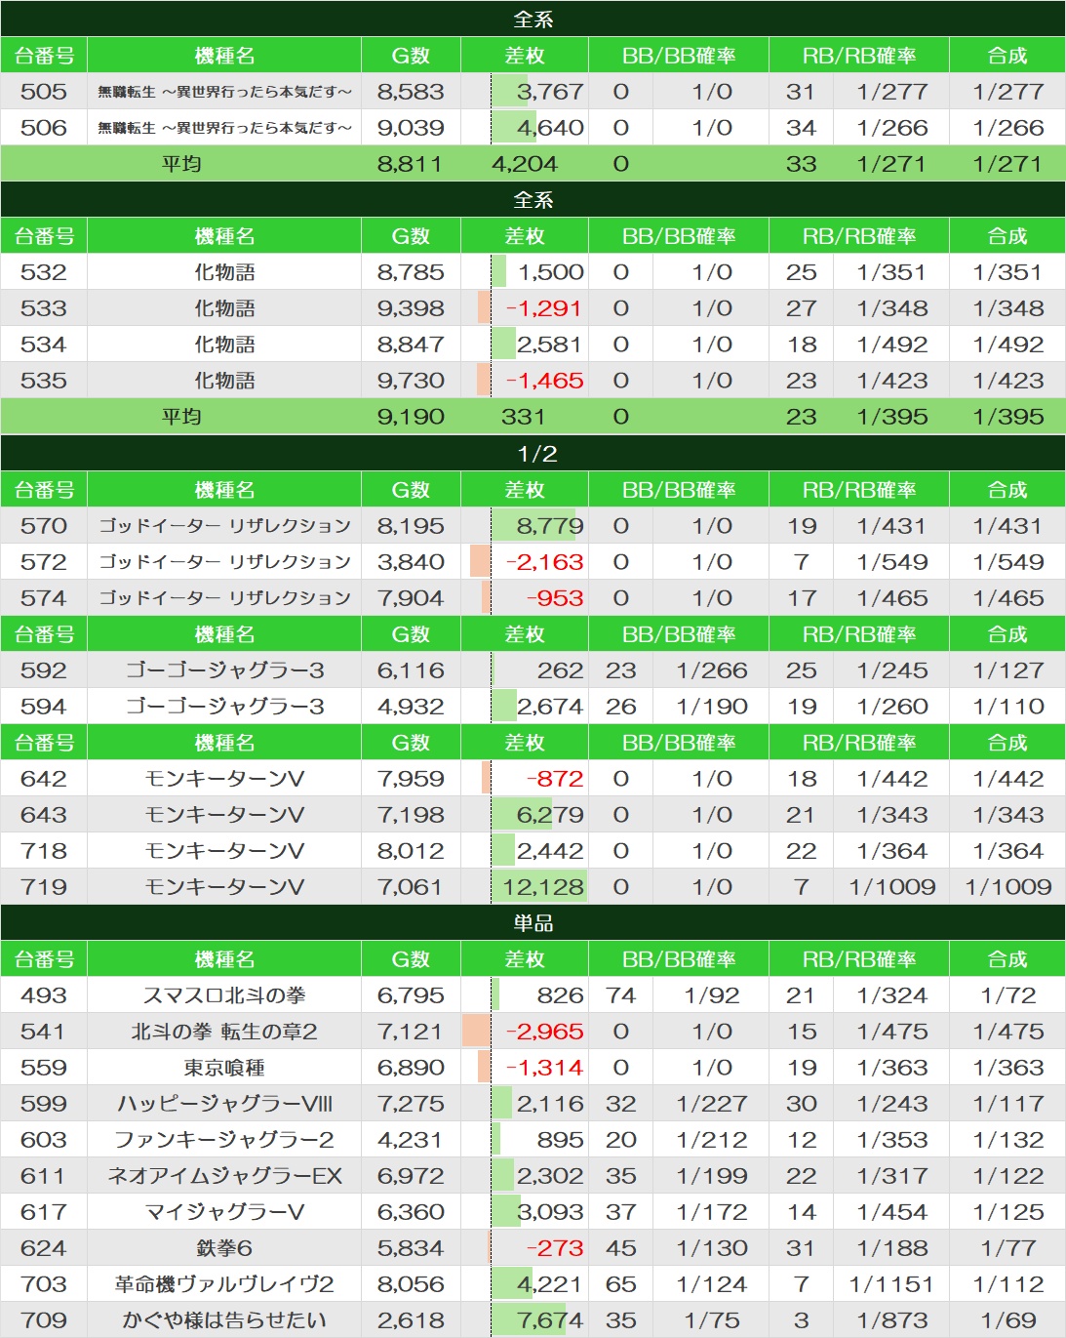Image resolution: width=1066 pixels, height=1338 pixels.
Task: Click BB count 74 in row 493
Action: click(620, 995)
